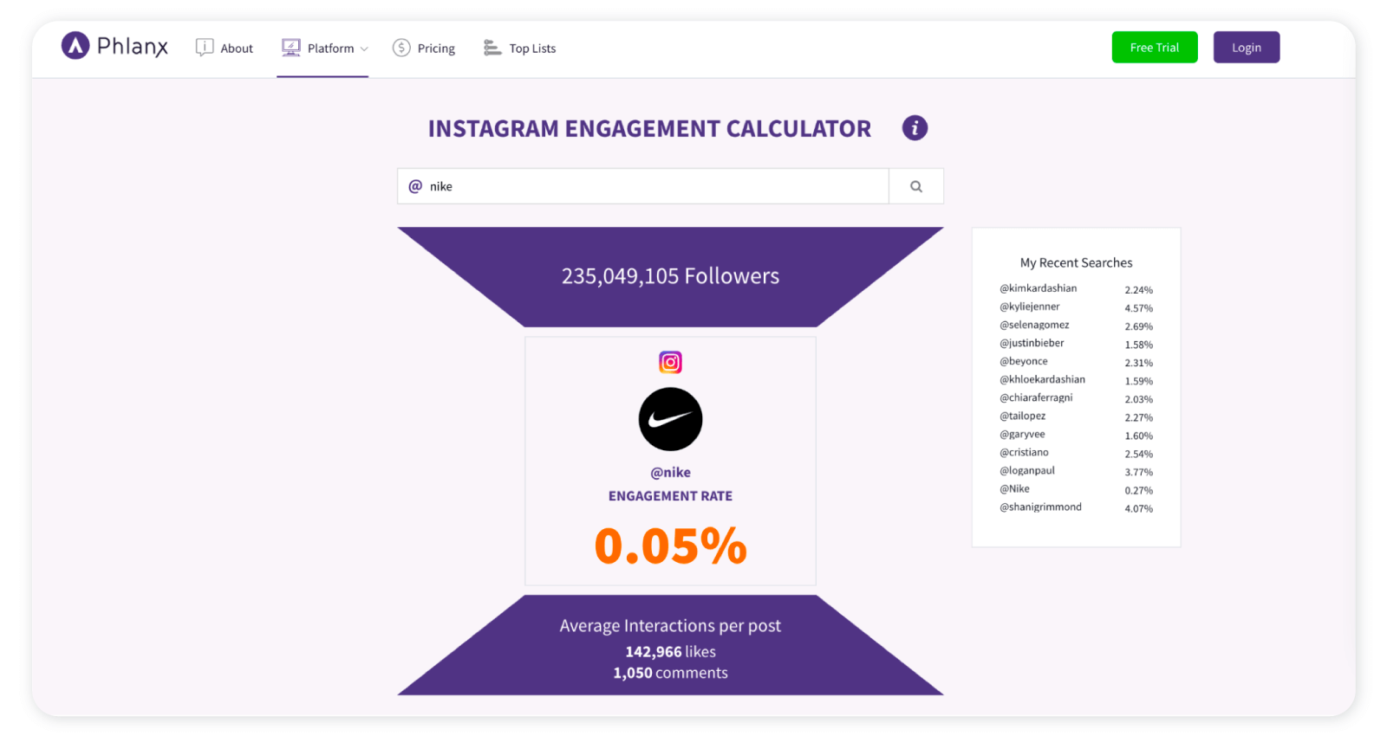Open the @kimkardashian recent search
This screenshot has width=1387, height=736.
[x=1038, y=287]
